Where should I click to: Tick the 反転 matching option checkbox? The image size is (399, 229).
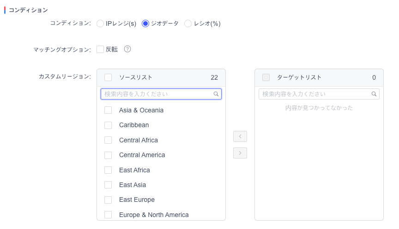[x=100, y=49]
